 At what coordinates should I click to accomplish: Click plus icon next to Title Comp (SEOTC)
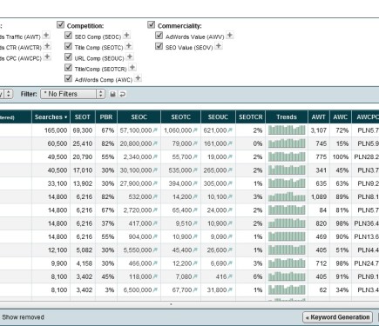pos(129,46)
